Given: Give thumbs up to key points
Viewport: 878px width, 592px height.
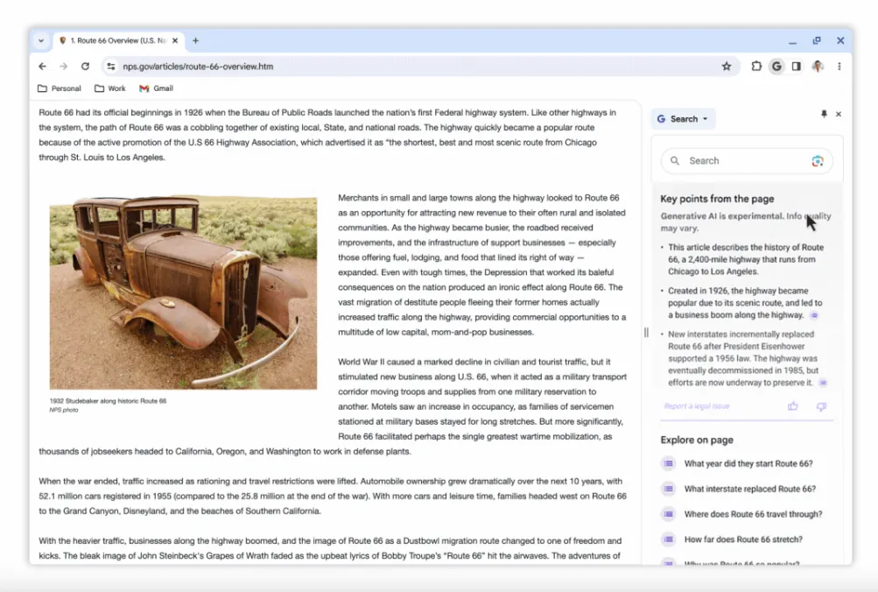Looking at the screenshot, I should click(x=792, y=406).
